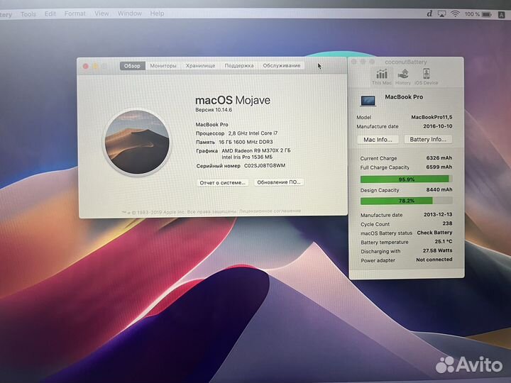
Task: Click the 78.2% design capacity bar
Action: 407,201
